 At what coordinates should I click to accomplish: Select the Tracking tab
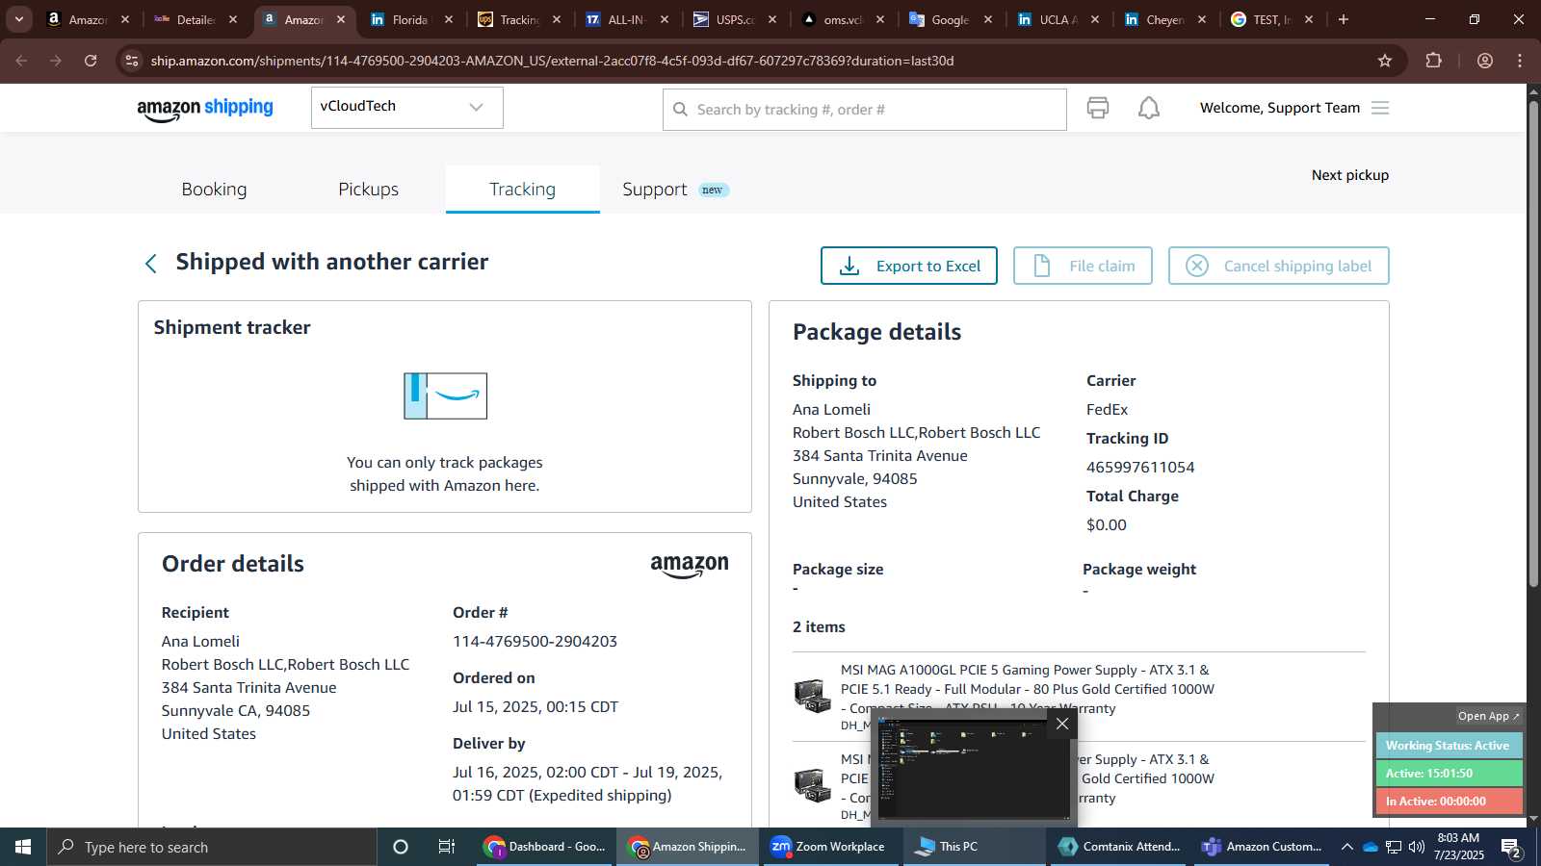click(522, 190)
